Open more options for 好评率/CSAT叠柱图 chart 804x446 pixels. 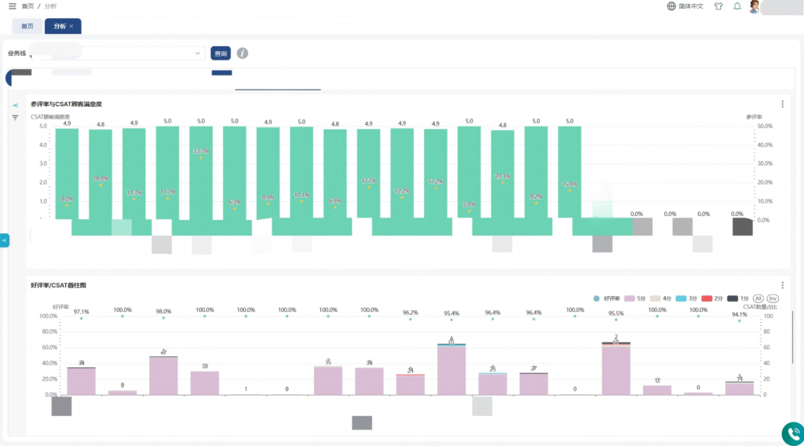(783, 285)
